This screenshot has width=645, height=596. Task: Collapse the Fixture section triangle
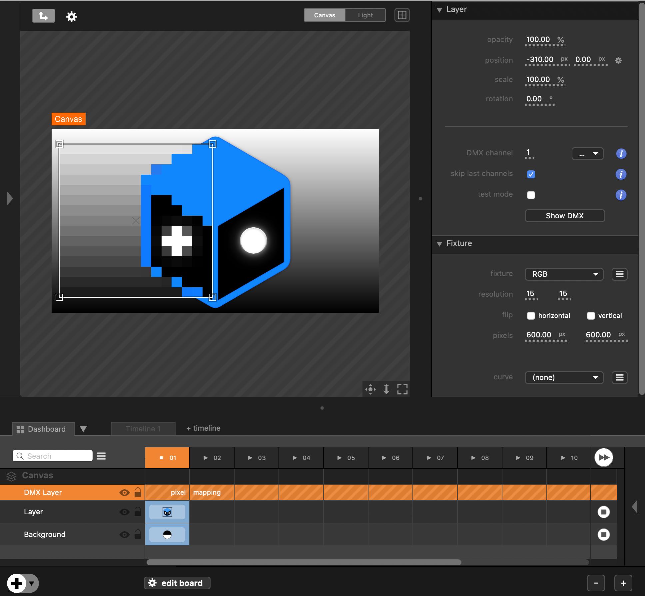439,244
